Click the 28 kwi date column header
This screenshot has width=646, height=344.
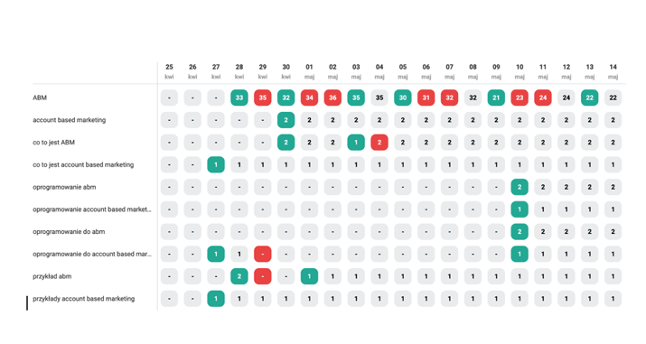pyautogui.click(x=239, y=71)
